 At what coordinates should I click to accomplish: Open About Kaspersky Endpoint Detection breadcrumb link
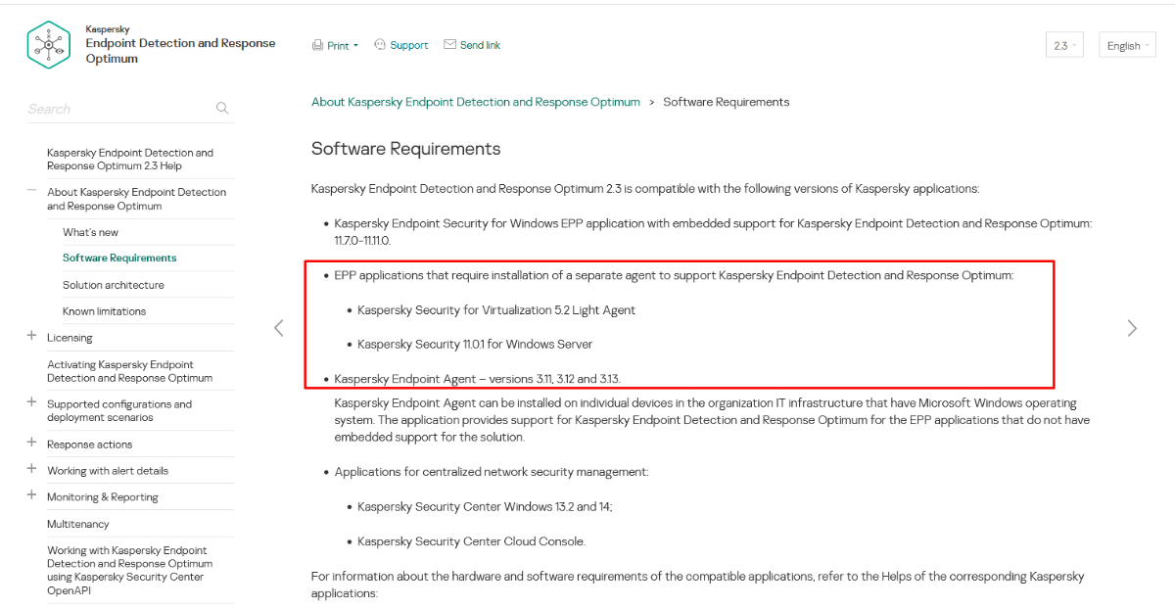click(476, 102)
